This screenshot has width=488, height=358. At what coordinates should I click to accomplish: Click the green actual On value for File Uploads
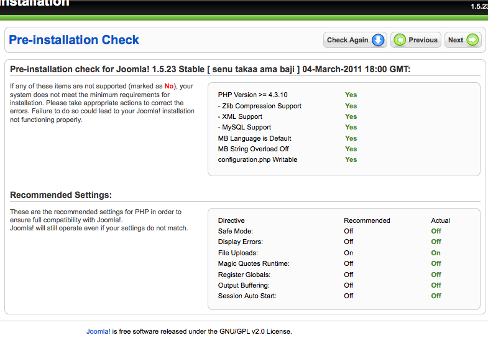436,253
